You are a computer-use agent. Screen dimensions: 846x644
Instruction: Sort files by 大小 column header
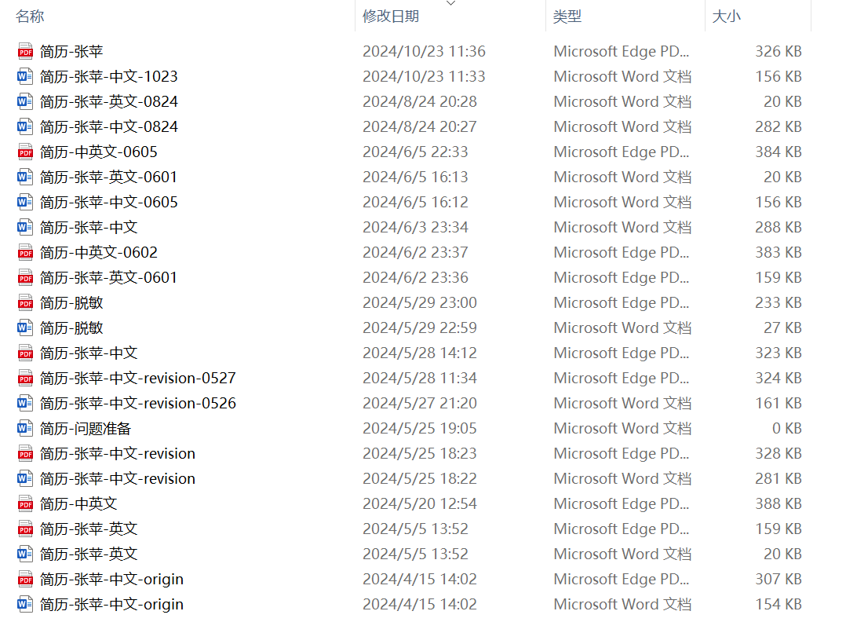(726, 16)
